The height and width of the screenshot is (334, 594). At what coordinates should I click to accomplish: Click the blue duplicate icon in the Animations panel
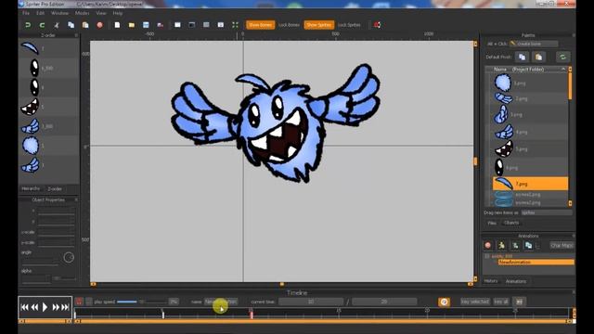point(528,245)
